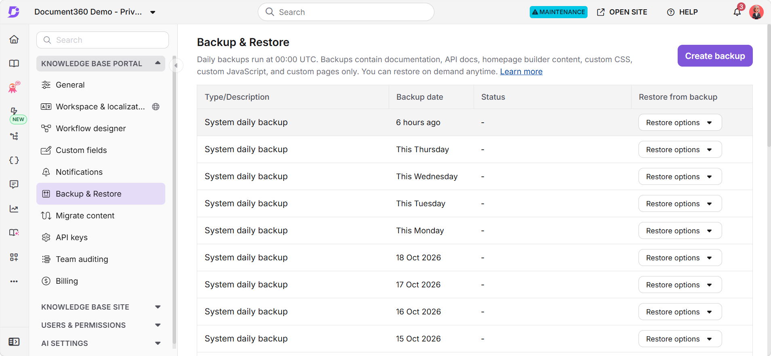This screenshot has width=771, height=356.
Task: Open the Widgets grid icon
Action: point(14,257)
